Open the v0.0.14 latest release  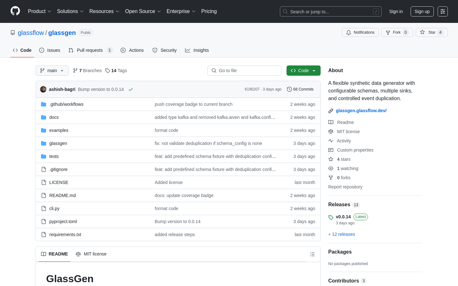343,217
